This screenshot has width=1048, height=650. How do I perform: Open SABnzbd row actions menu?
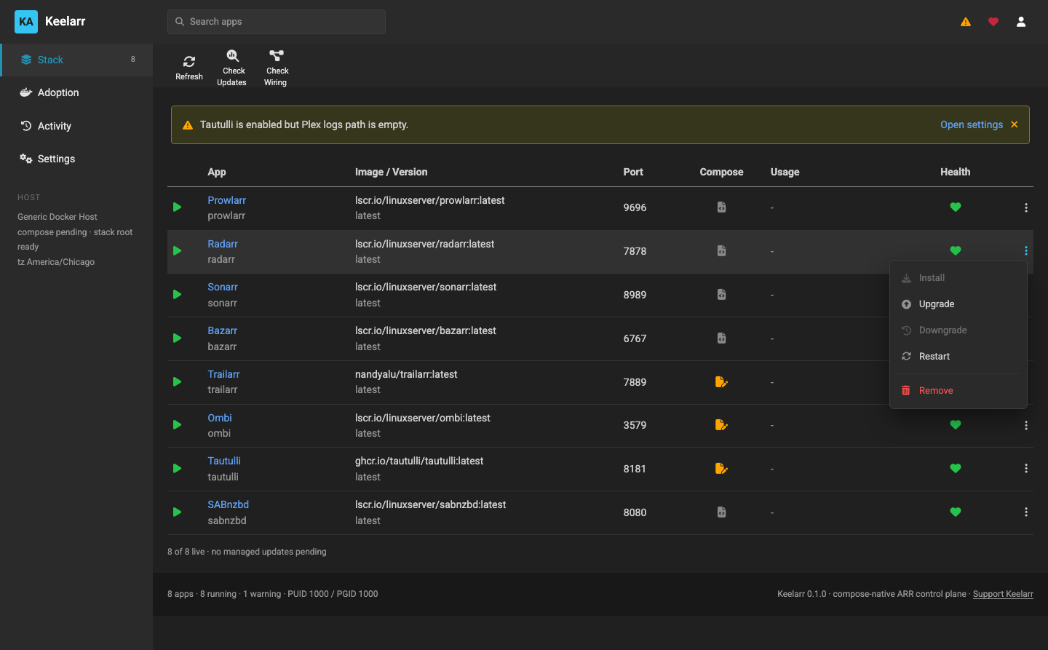pos(1026,512)
